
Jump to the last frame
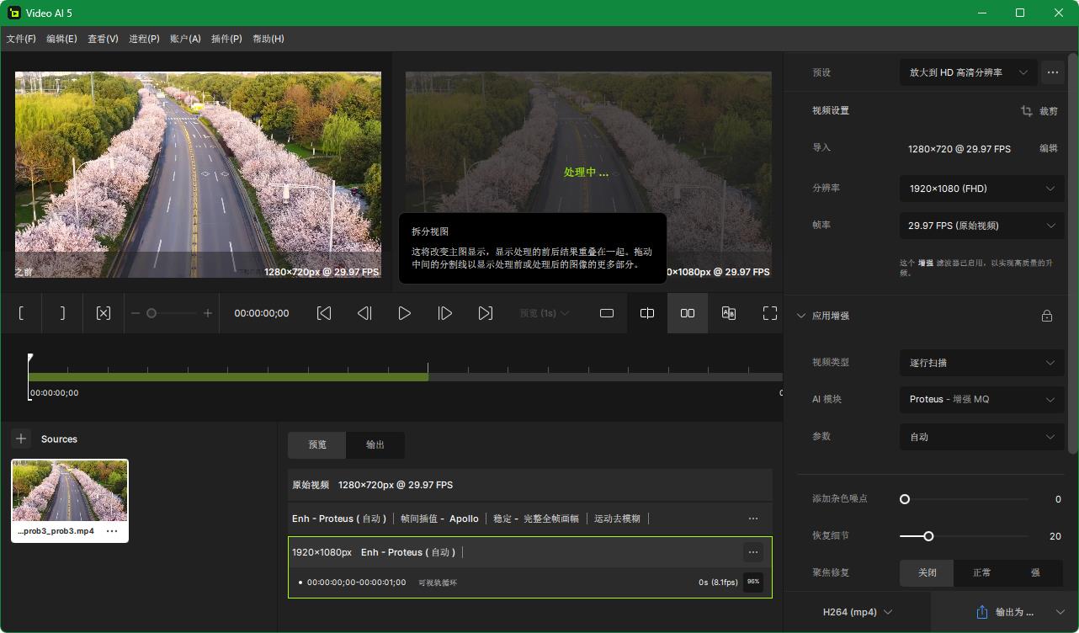(x=486, y=313)
